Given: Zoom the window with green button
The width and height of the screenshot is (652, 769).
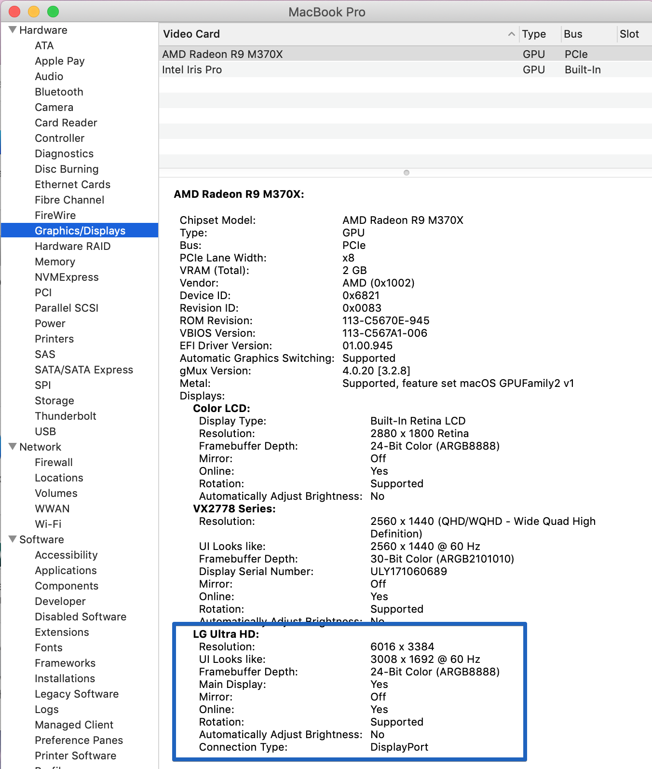Looking at the screenshot, I should coord(53,12).
